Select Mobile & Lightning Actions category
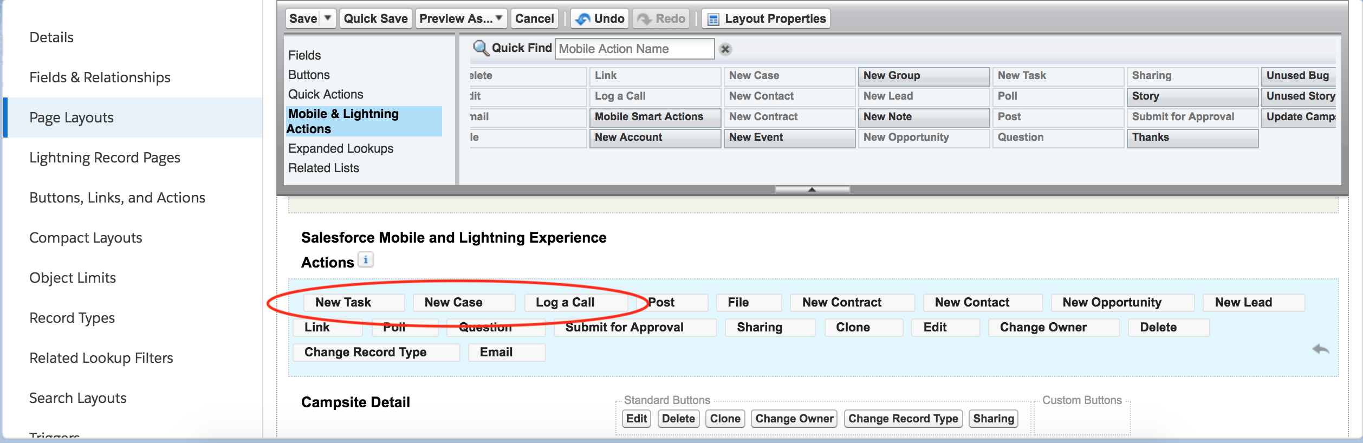The height and width of the screenshot is (443, 1363). (364, 121)
